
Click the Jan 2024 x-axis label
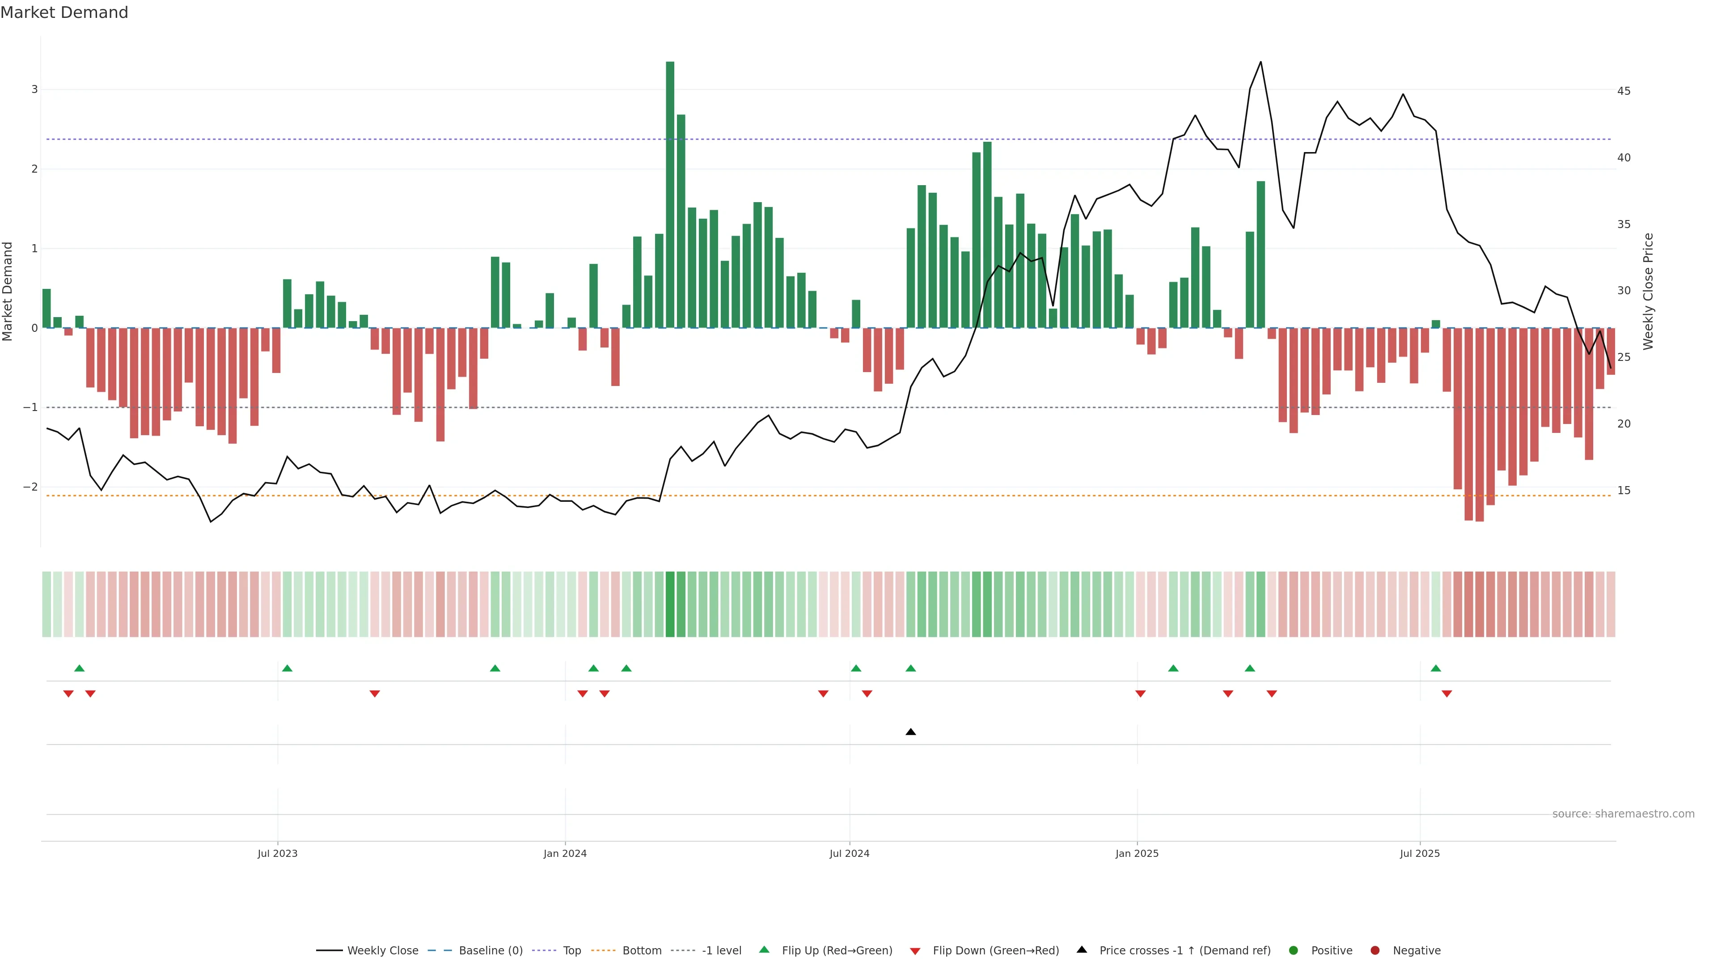[565, 853]
